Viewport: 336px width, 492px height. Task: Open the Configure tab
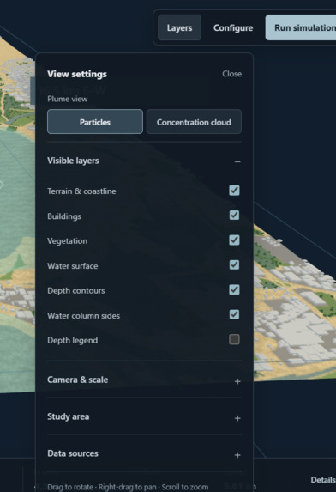coord(233,27)
